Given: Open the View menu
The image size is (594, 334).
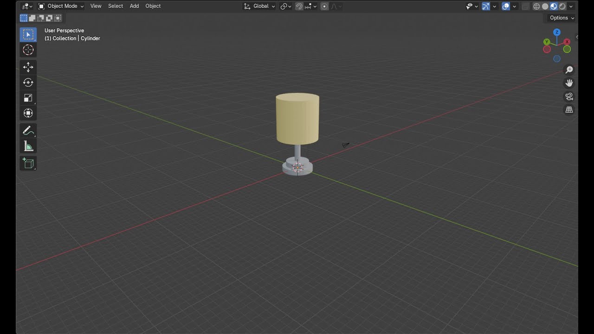Looking at the screenshot, I should 96,6.
